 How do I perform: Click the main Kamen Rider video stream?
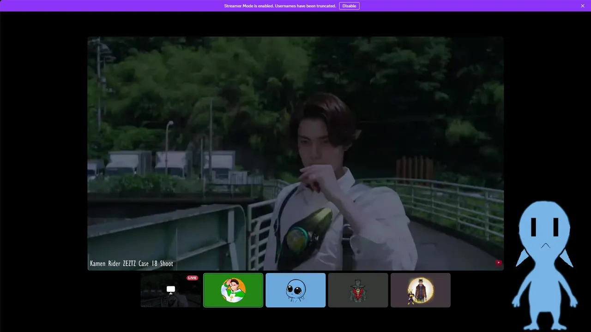pos(295,154)
